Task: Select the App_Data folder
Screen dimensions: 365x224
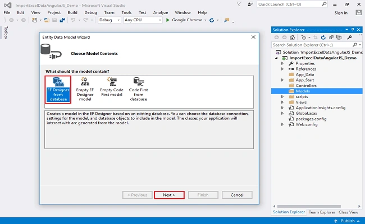Action: (x=304, y=74)
